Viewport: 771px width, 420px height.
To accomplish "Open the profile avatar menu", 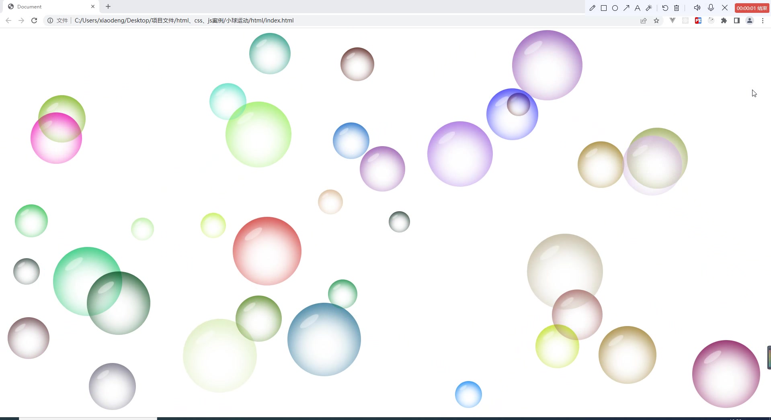I will point(750,20).
